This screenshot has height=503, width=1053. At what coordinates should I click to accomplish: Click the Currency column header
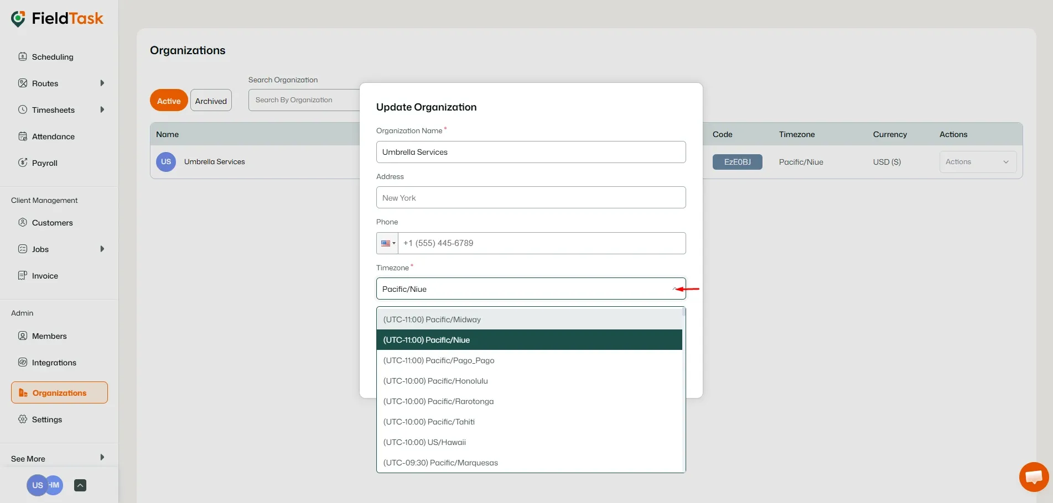(890, 134)
